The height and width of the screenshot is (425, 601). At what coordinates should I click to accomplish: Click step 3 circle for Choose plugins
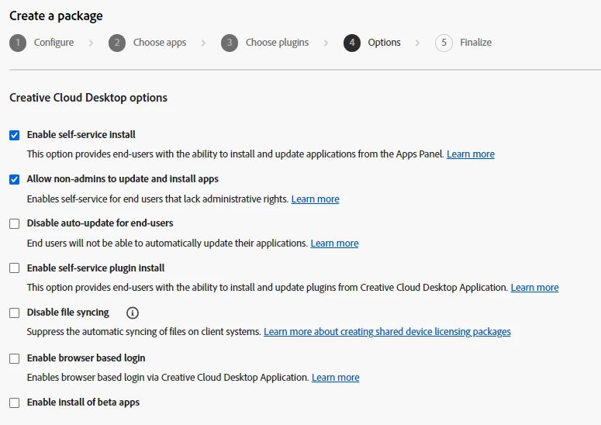(x=230, y=43)
